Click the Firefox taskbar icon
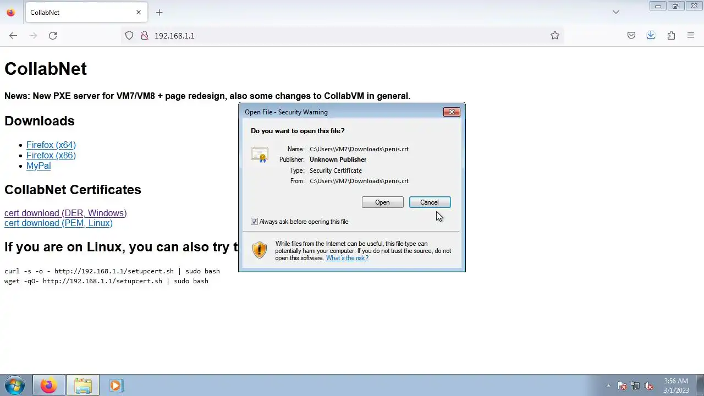Viewport: 704px width, 396px height. point(48,386)
